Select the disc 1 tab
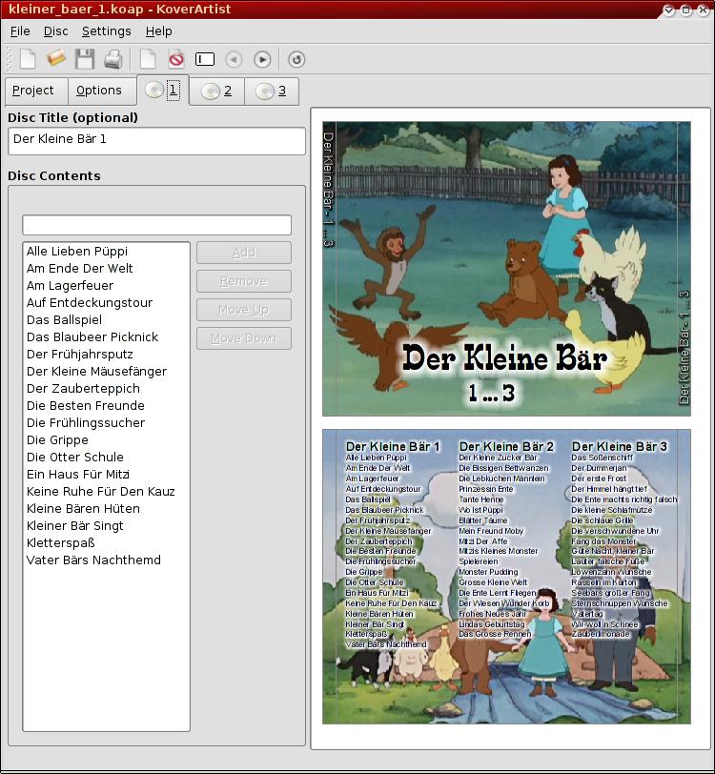Image resolution: width=715 pixels, height=774 pixels. pyautogui.click(x=163, y=90)
